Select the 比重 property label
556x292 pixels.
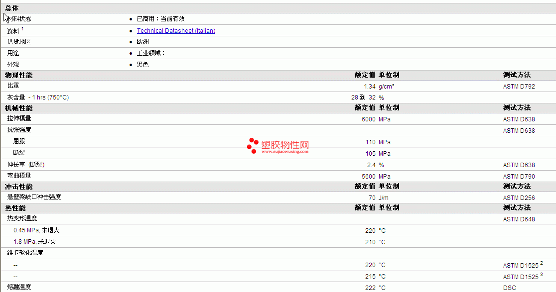click(13, 86)
